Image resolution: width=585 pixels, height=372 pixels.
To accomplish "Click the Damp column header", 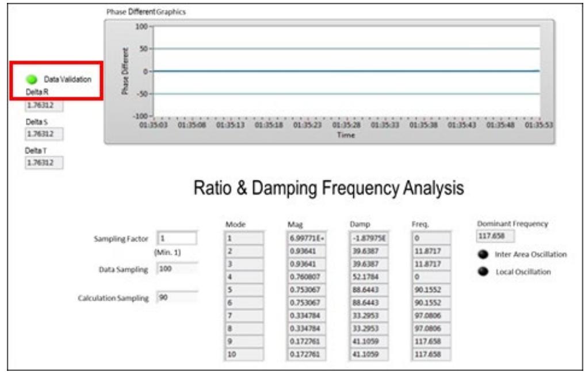I will coord(360,224).
